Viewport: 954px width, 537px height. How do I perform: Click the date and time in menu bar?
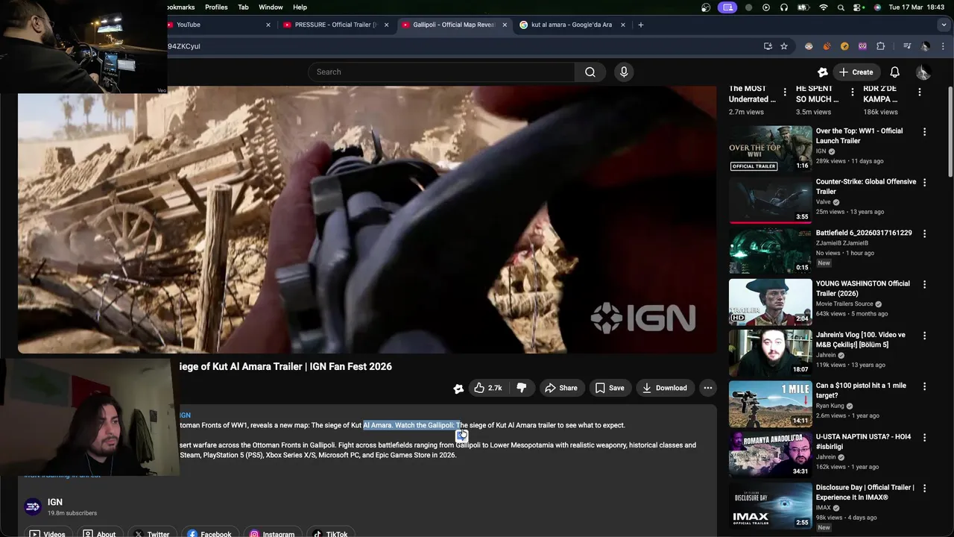917,7
